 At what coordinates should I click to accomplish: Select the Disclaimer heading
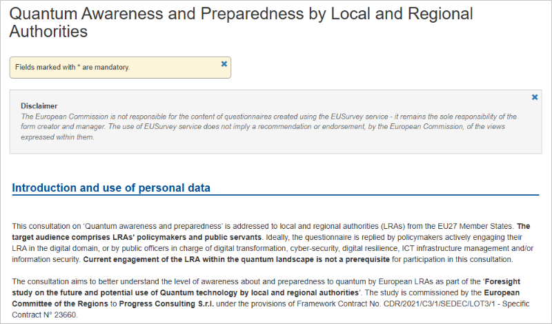[39, 106]
